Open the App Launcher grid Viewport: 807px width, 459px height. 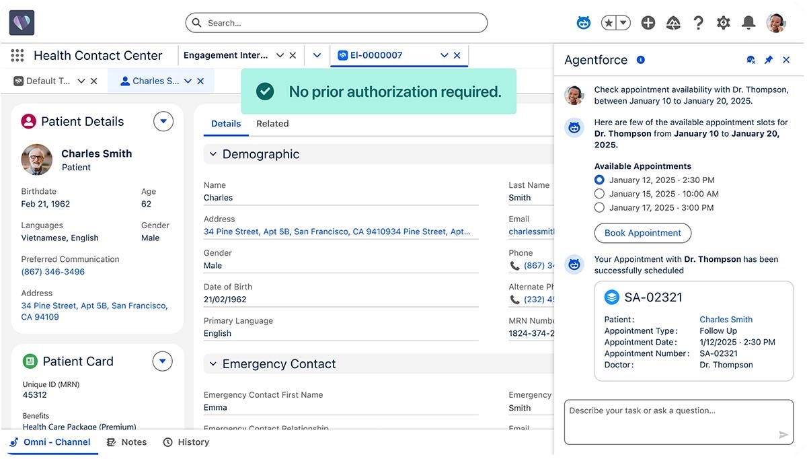[17, 55]
